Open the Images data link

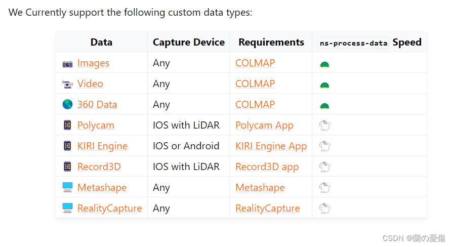click(93, 63)
